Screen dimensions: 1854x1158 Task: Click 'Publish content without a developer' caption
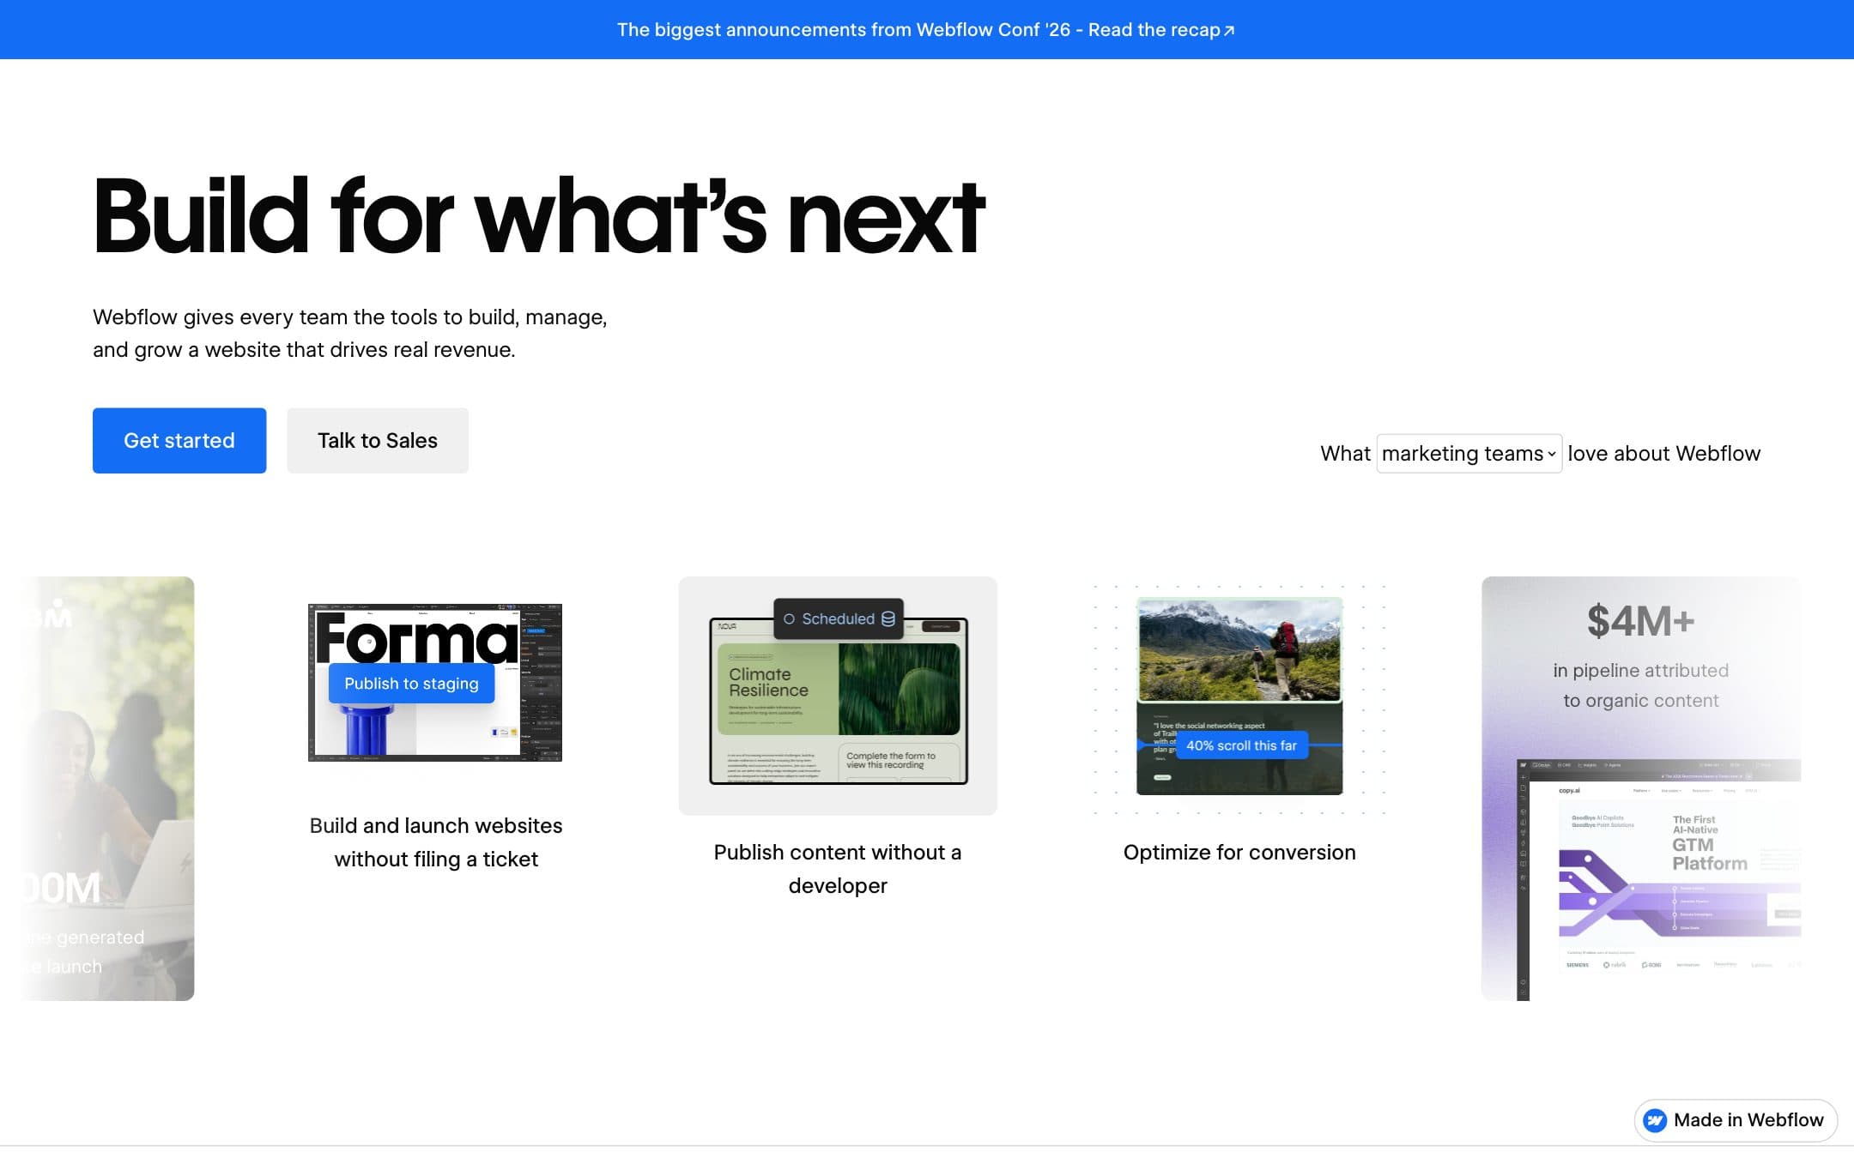838,868
